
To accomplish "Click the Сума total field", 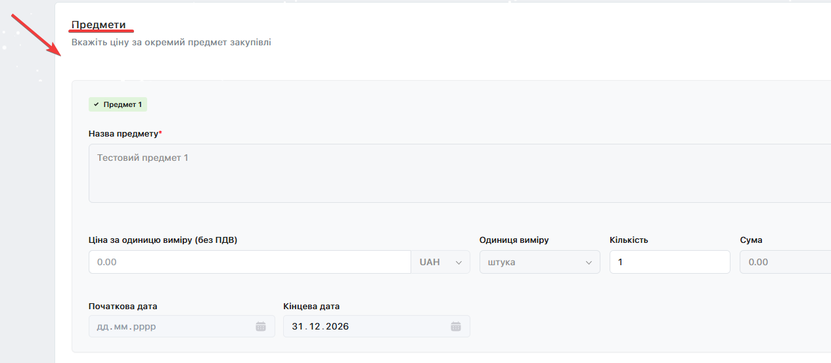I will coord(785,262).
